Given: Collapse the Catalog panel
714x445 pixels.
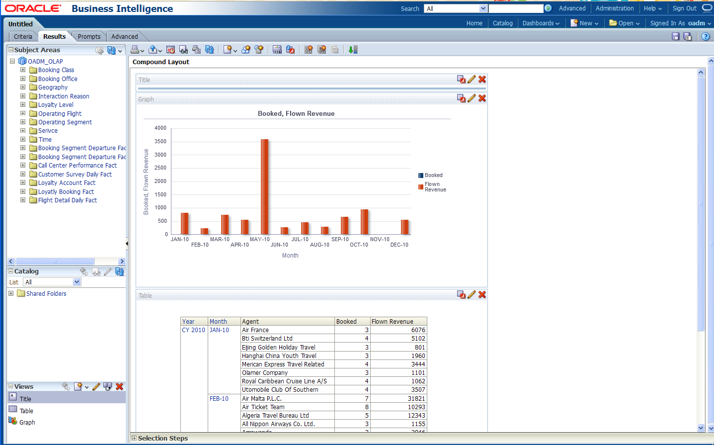Looking at the screenshot, I should (x=11, y=271).
